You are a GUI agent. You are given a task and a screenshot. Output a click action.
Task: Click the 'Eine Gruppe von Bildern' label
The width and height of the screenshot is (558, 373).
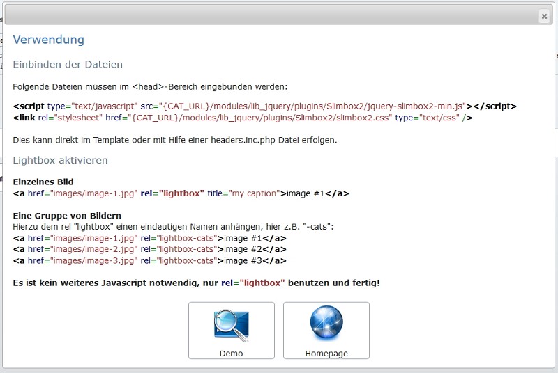67,216
